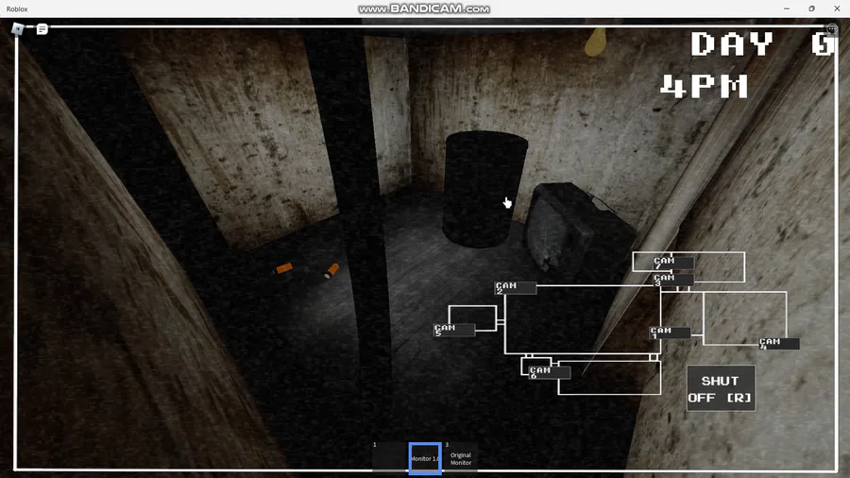The width and height of the screenshot is (850, 478).
Task: Open the Roblox menu icon
Action: [18, 28]
